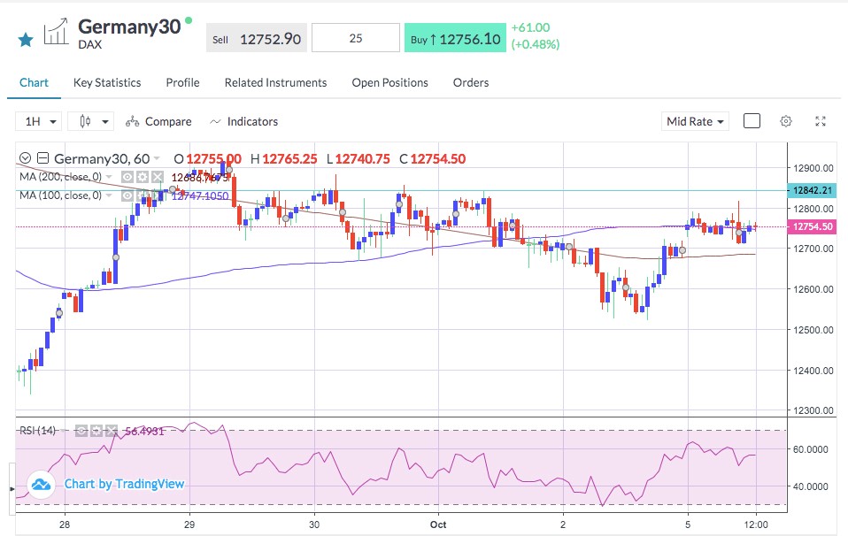This screenshot has height=536, width=848.
Task: Click the 29 date label on the time axis
Action: pos(189,525)
